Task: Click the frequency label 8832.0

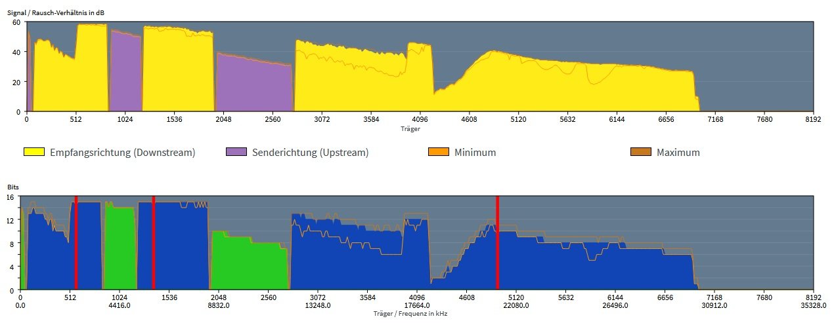Action: [x=218, y=305]
